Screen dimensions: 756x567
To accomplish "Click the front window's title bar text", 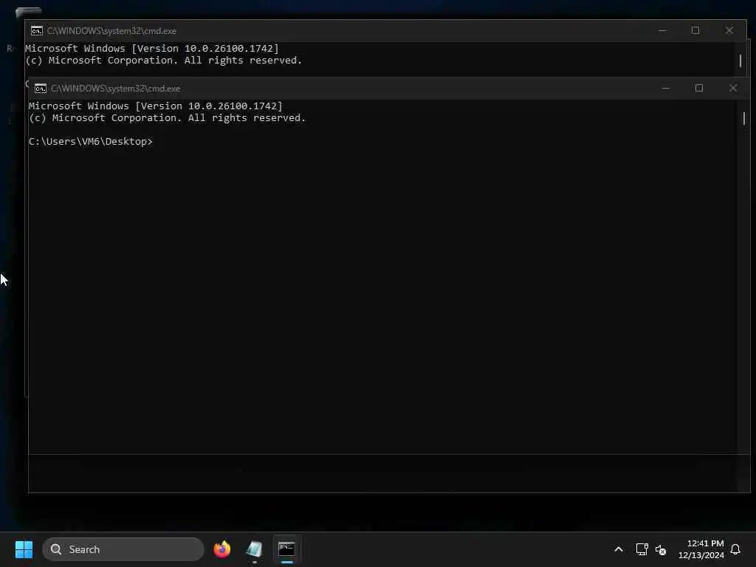I will click(x=116, y=89).
